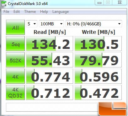This screenshot has height=116, width=128.
Task: Open the Language menu
Action: click(61, 12)
